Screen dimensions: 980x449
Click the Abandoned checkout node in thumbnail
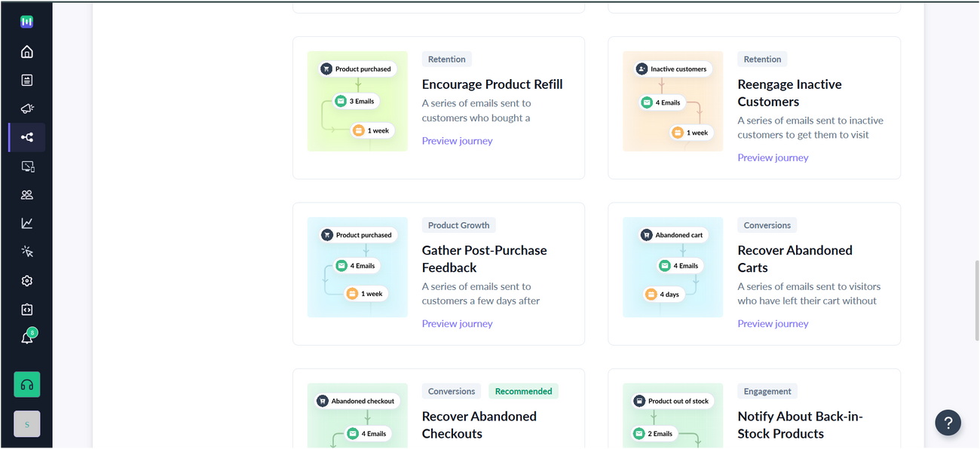357,402
